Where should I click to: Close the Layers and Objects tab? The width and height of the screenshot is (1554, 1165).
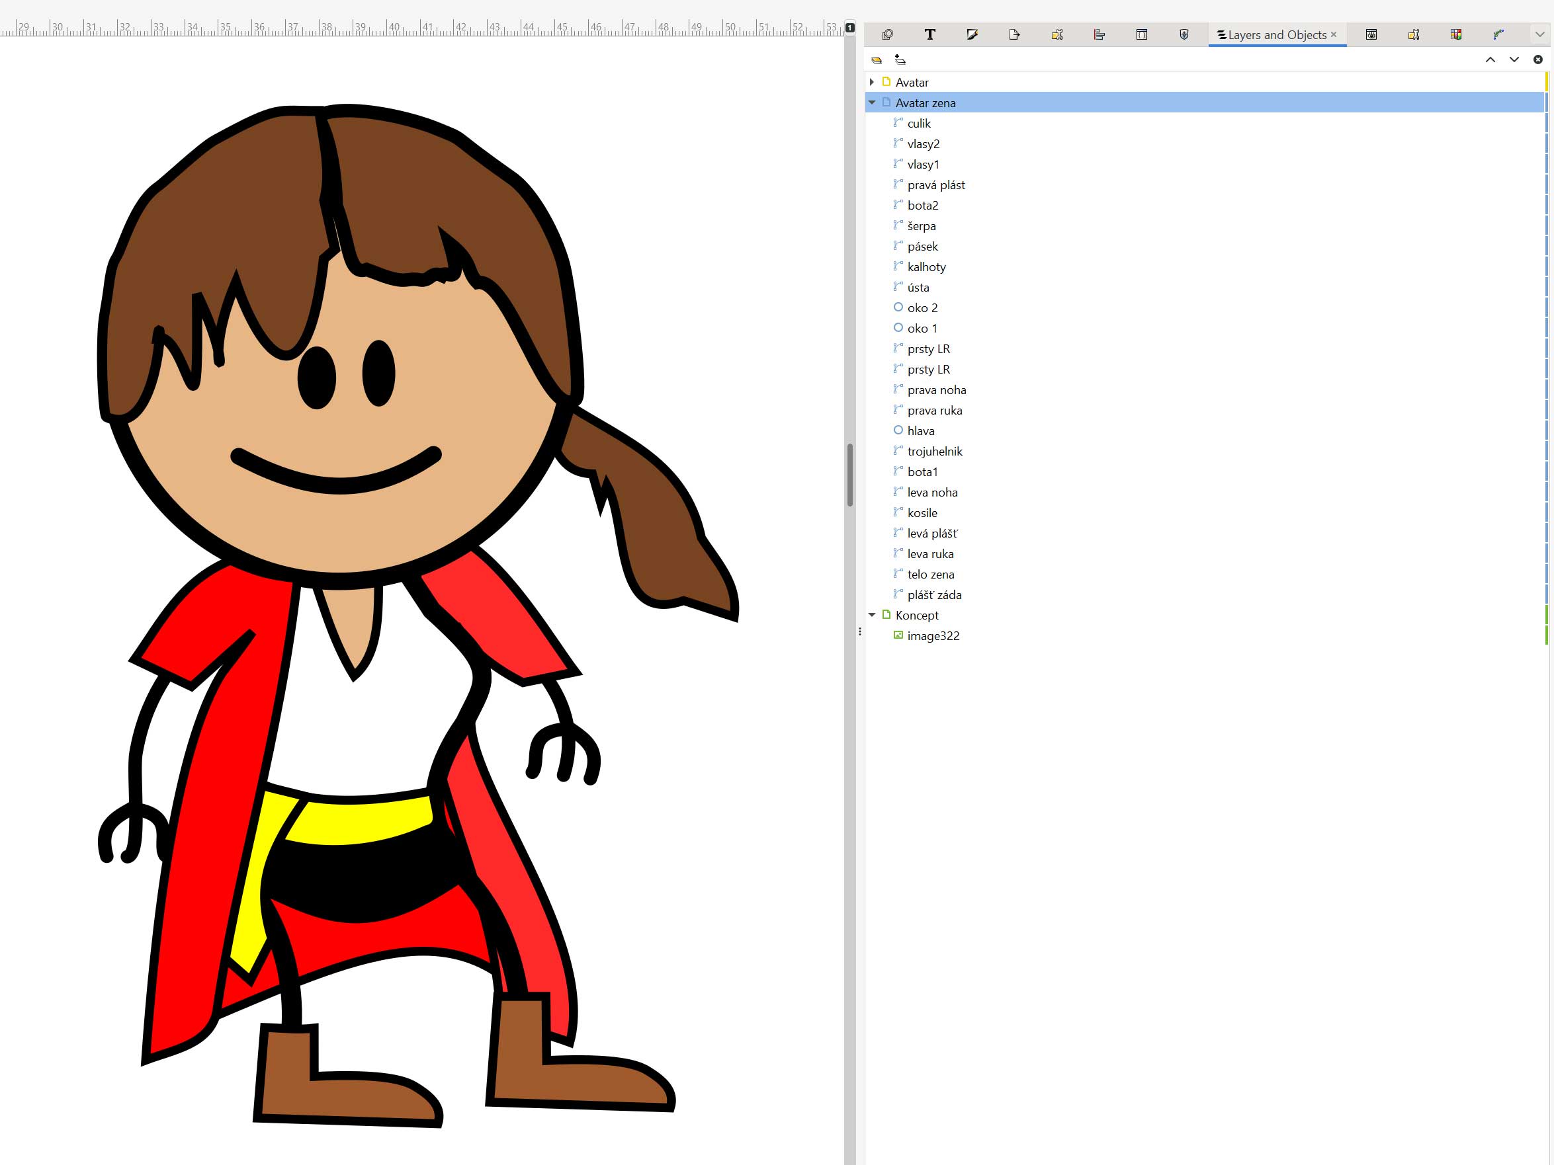pyautogui.click(x=1334, y=34)
